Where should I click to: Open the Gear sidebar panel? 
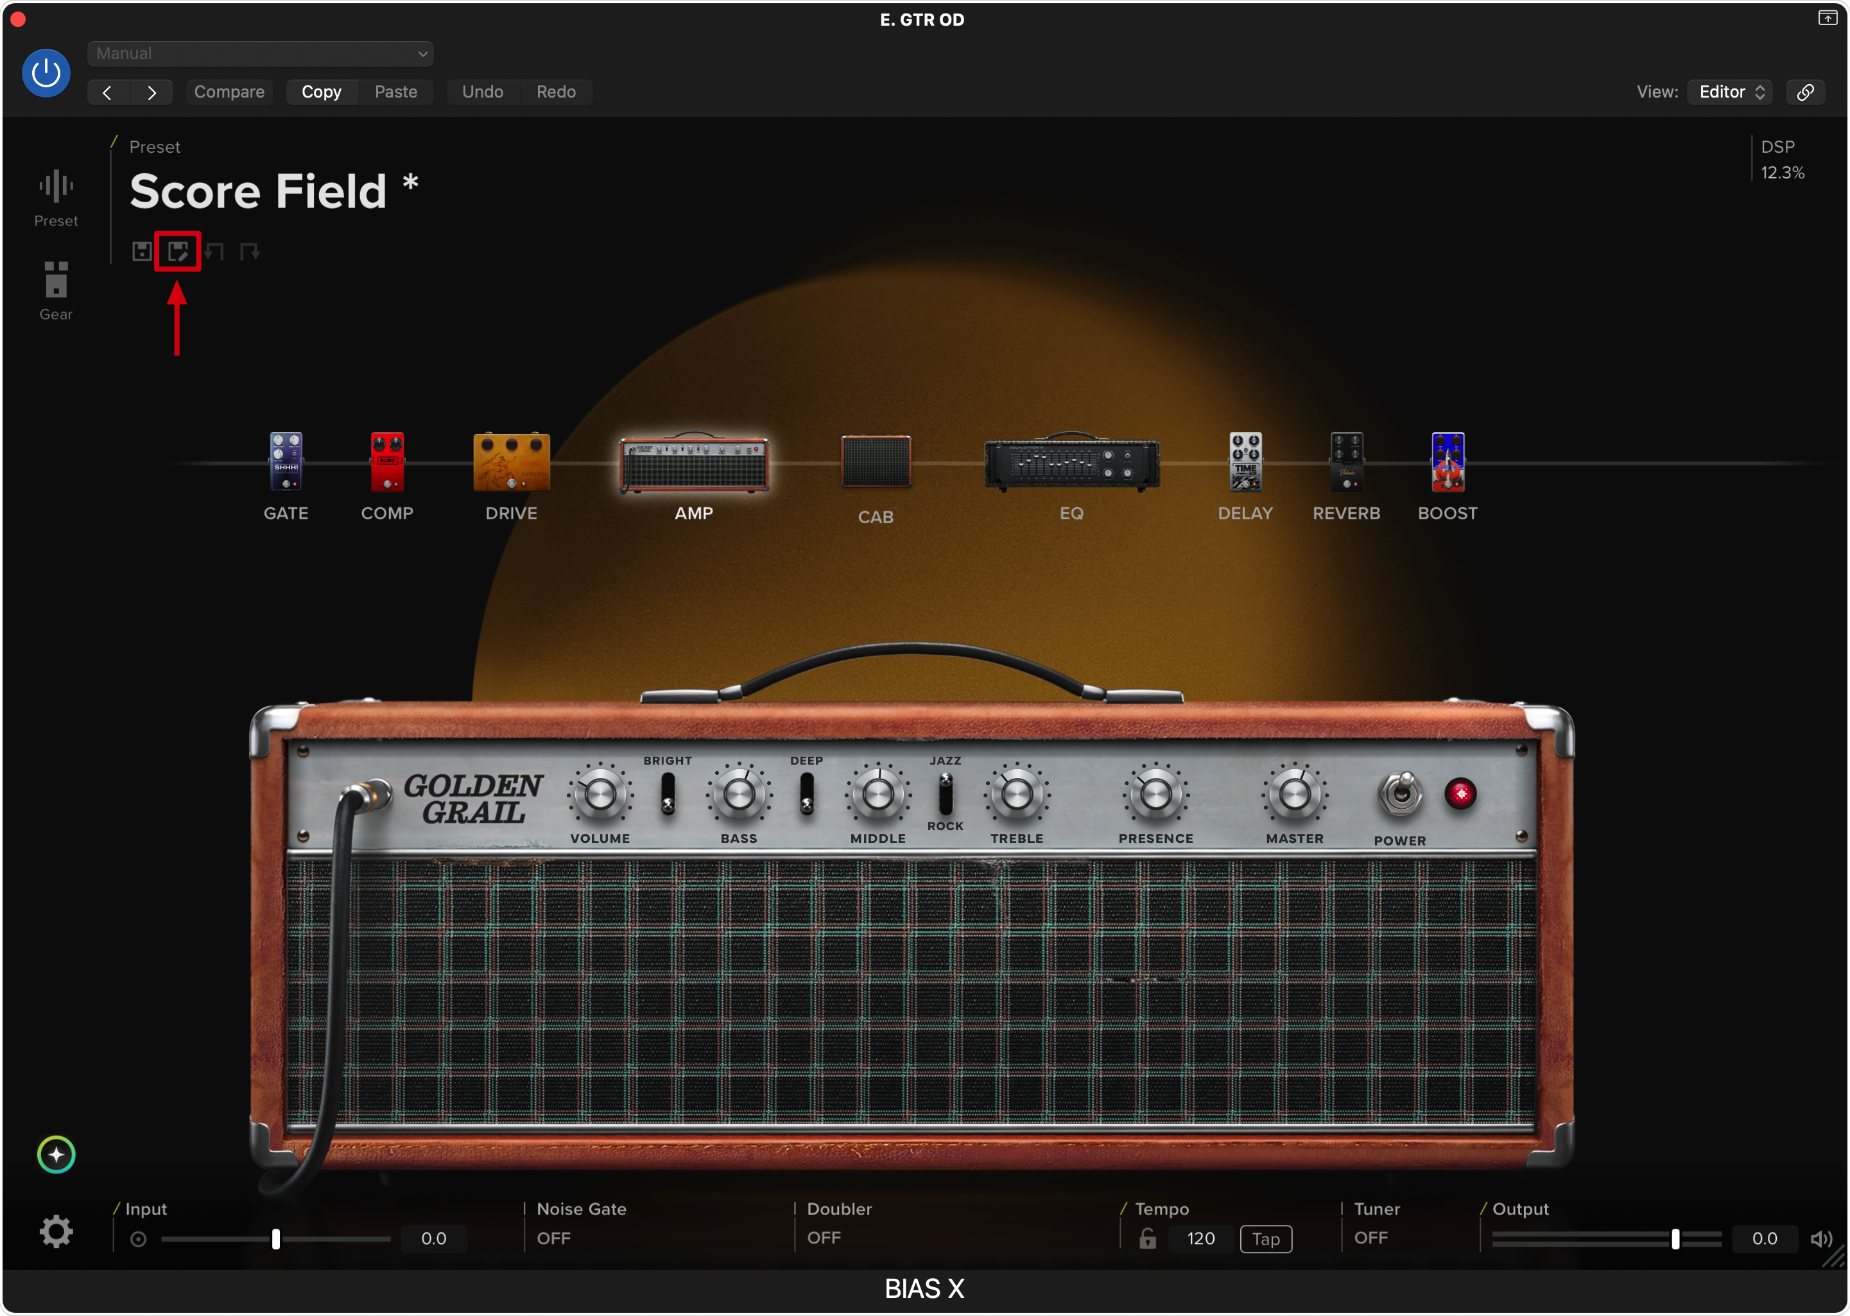pyautogui.click(x=56, y=281)
